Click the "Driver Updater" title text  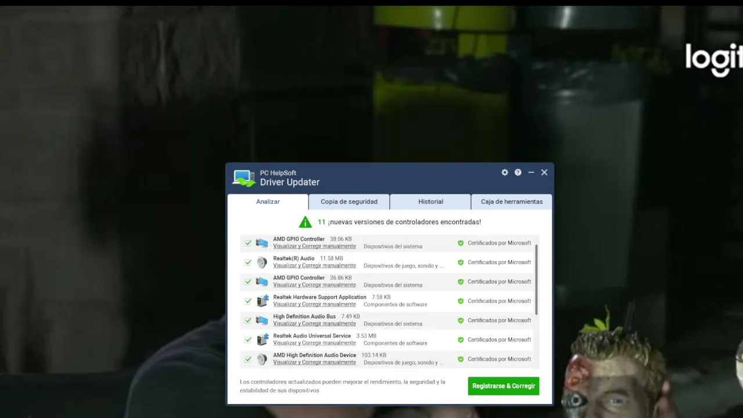(x=290, y=182)
